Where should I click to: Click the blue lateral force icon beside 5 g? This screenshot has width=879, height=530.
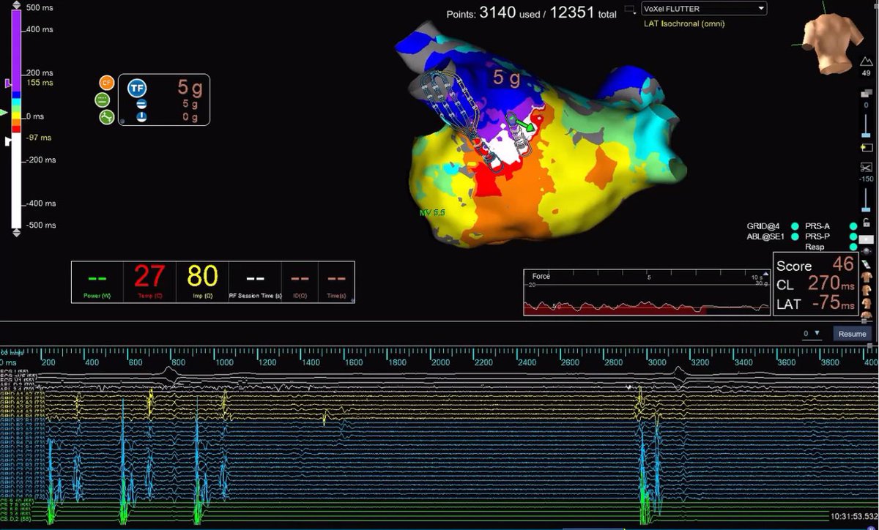pyautogui.click(x=142, y=105)
